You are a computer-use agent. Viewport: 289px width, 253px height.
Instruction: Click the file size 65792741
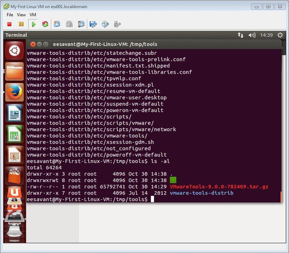pos(112,186)
